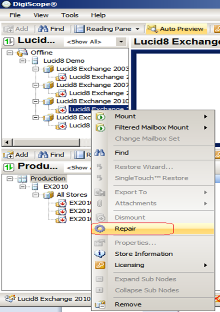Click the Licensing key icon

click(100, 265)
